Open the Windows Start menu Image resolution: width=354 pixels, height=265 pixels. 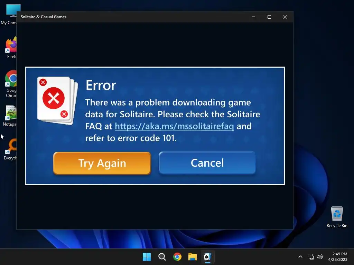[147, 257]
